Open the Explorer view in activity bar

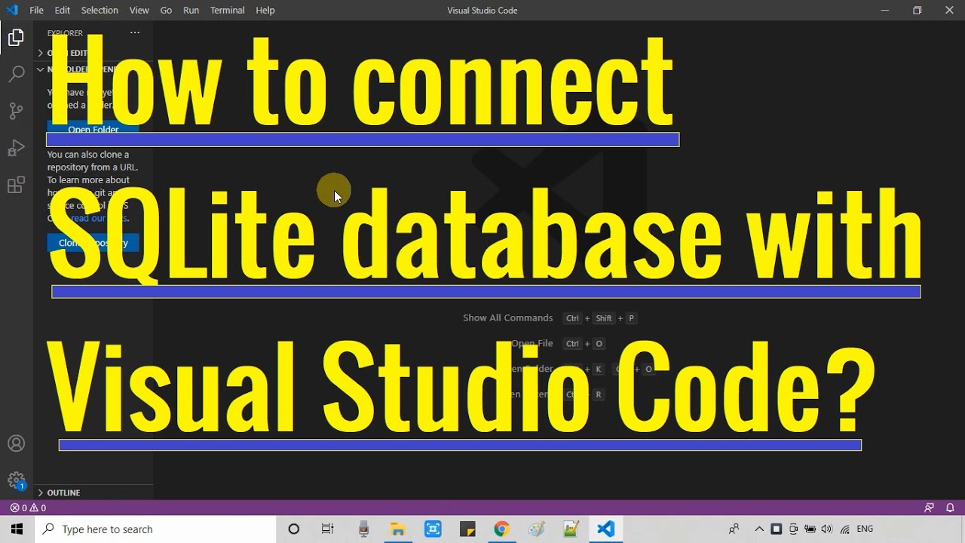click(x=16, y=38)
